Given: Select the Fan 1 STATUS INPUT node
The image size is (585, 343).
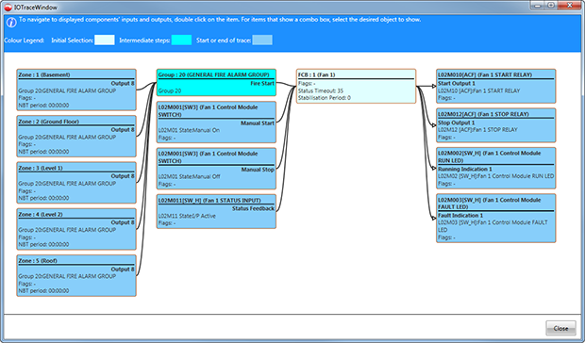Looking at the screenshot, I should point(216,211).
